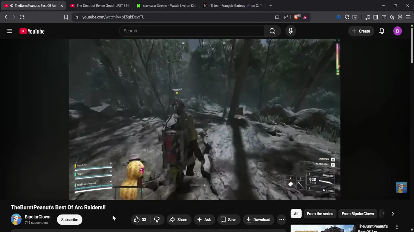Screen dimensions: 414x232
Task: Open the browser main menu
Action: coord(408,17)
